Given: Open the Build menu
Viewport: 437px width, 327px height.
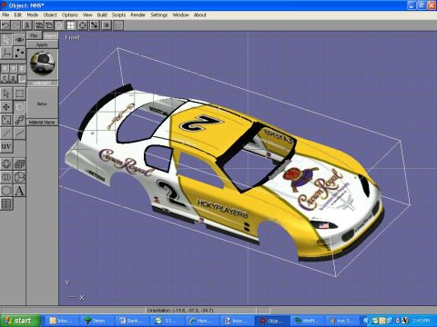Looking at the screenshot, I should 102,15.
